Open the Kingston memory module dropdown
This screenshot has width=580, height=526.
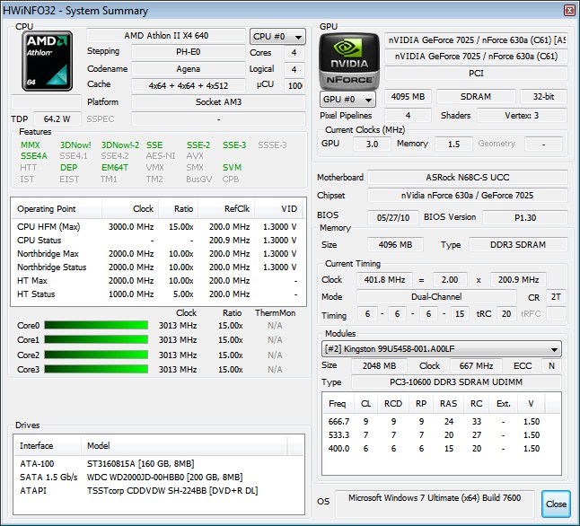point(443,349)
